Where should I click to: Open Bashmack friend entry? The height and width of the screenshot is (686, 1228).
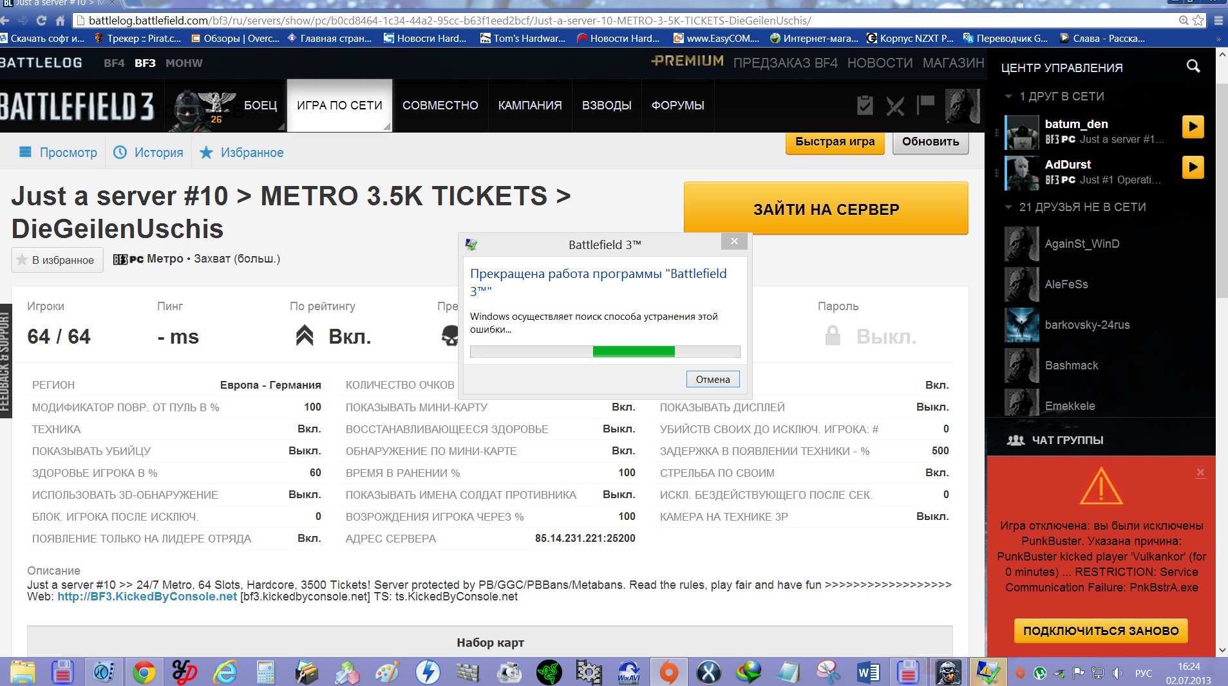coord(1072,366)
